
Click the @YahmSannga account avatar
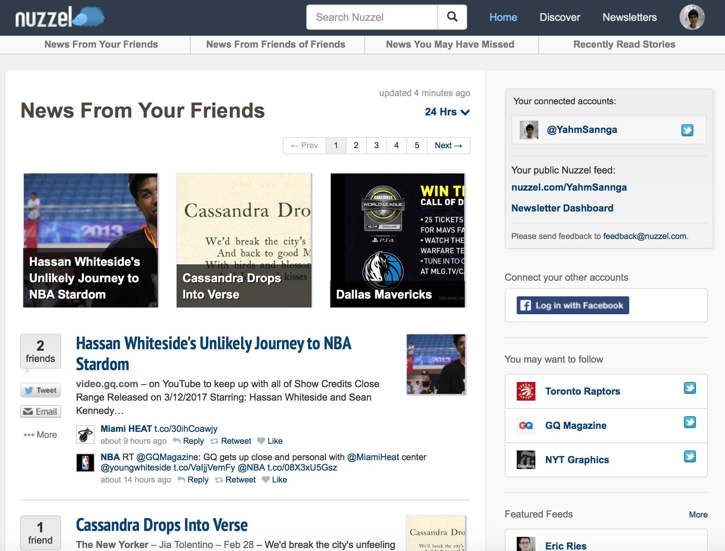529,130
